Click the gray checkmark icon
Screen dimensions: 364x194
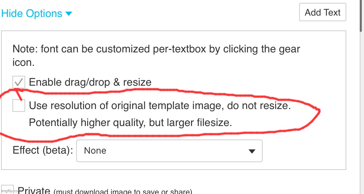click(x=18, y=82)
